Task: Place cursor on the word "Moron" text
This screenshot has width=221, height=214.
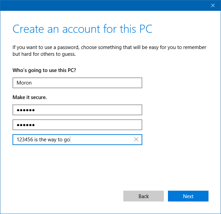Action: (x=24, y=83)
